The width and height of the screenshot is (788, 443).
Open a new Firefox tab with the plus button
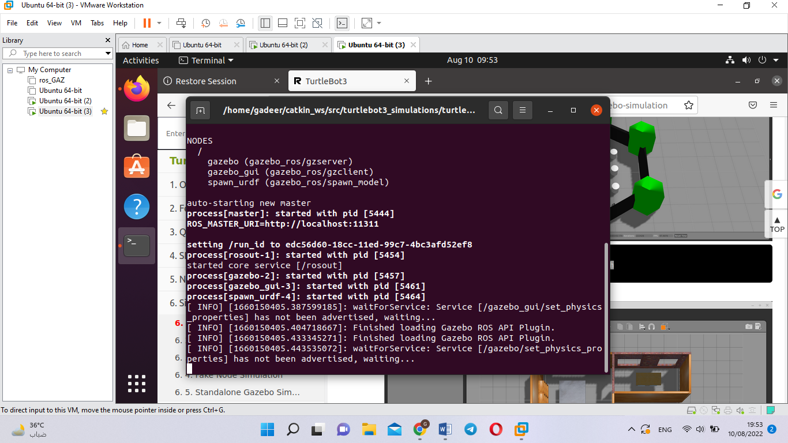click(428, 81)
